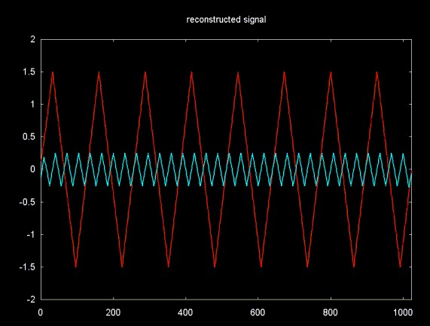
Task: Click the x-axis label 400
Action: tap(185, 312)
